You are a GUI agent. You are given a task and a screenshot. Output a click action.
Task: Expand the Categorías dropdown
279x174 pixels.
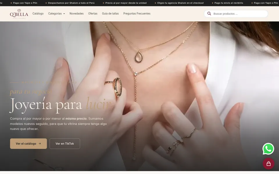56,14
